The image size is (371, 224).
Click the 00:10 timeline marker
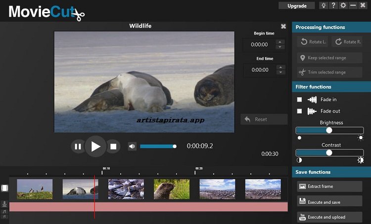coord(106,169)
